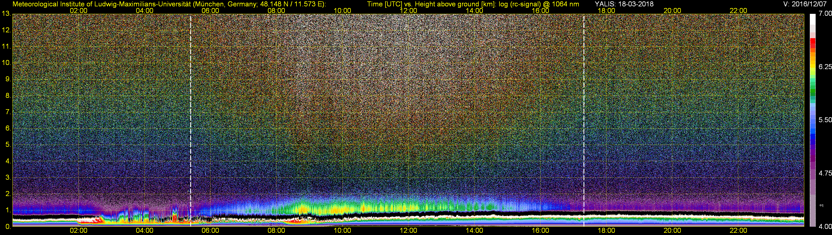Viewport: 832px width, 235px height.
Task: Click the 9 km height axis label
Action: click(8, 79)
